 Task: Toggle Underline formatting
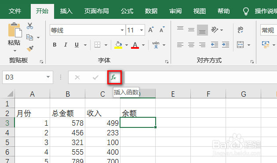77,45
